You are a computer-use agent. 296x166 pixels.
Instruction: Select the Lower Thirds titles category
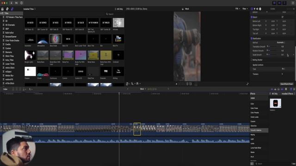10,64
